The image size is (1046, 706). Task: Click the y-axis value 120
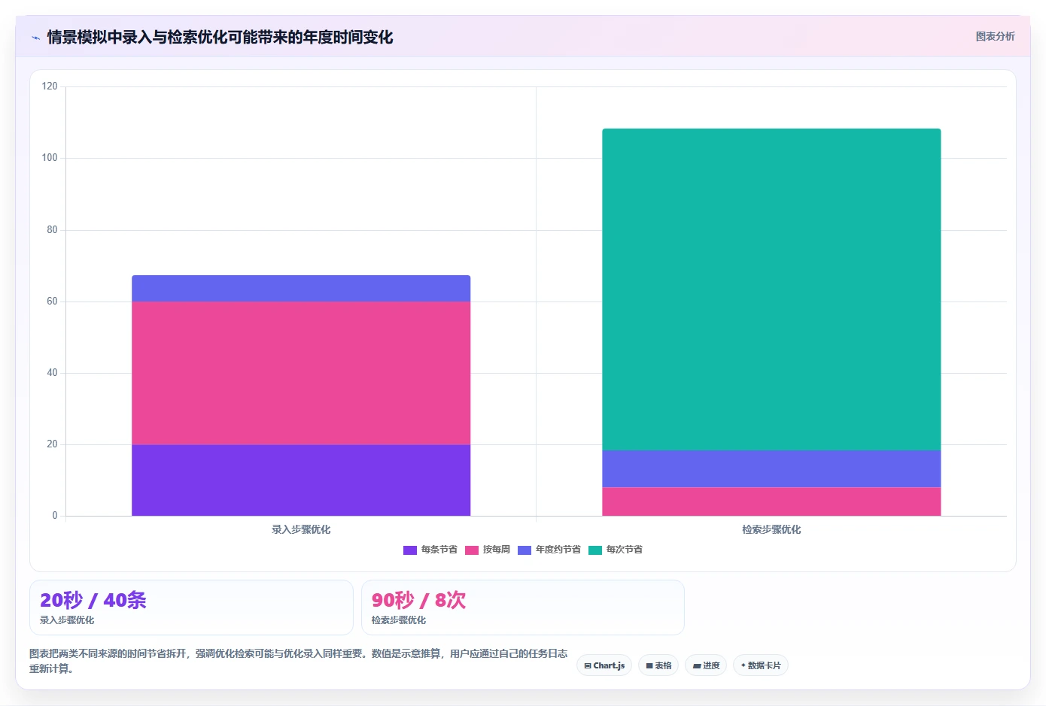click(x=50, y=86)
